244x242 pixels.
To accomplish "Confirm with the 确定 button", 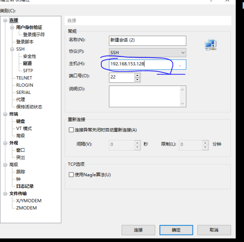I will (x=176, y=230).
